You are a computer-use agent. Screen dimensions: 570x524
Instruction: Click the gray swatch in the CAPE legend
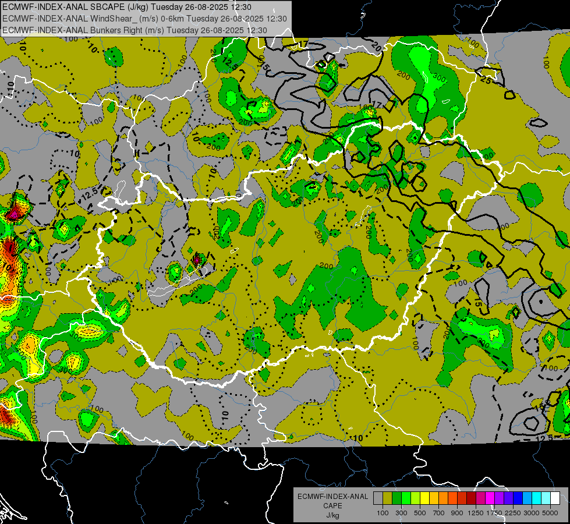(378, 498)
